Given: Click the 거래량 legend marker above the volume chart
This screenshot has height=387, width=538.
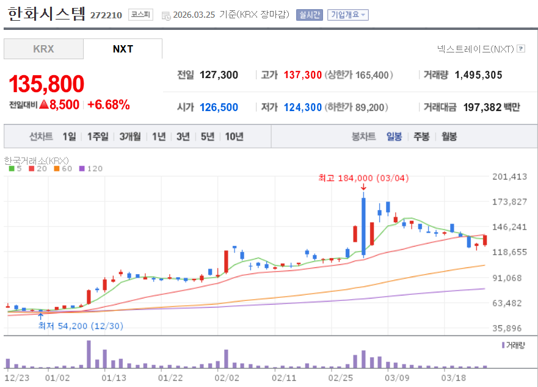Looking at the screenshot, I should point(503,345).
